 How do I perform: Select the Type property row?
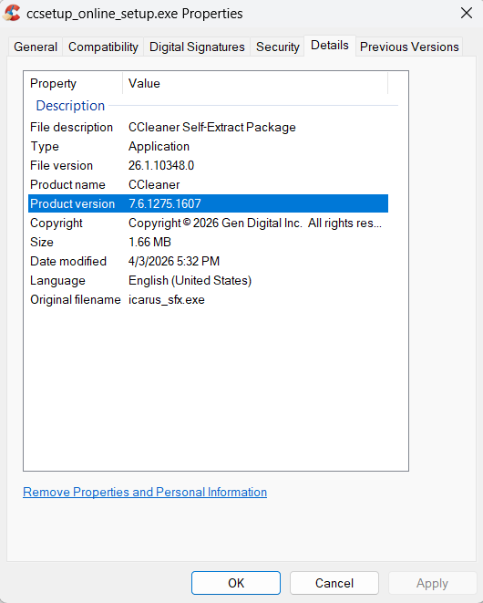pos(209,147)
